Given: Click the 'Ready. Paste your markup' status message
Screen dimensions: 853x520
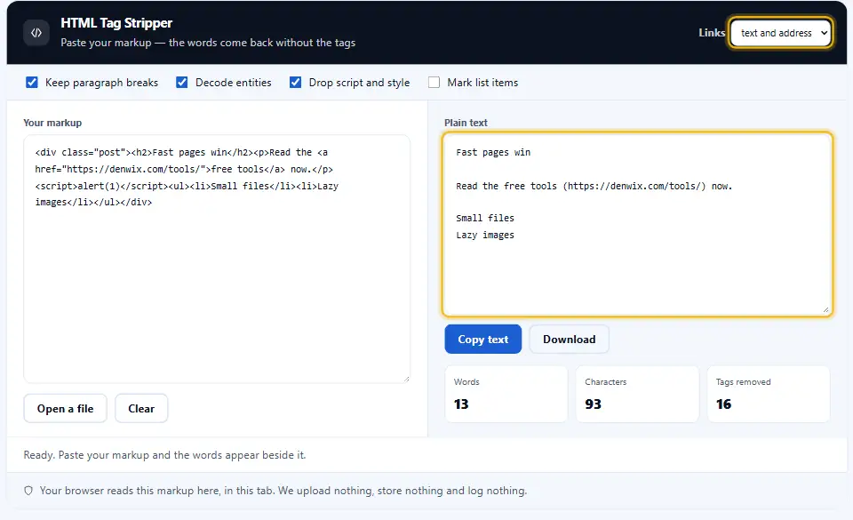Looking at the screenshot, I should click(165, 455).
